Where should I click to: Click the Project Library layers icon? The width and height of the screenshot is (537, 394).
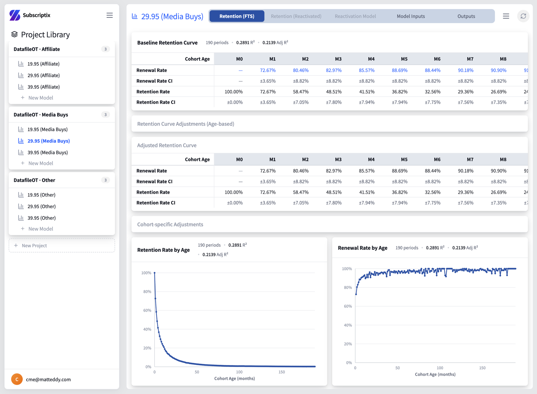[14, 34]
